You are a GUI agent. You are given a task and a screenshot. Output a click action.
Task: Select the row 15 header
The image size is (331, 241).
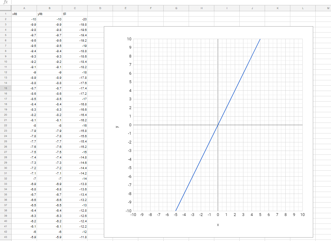pos(6,88)
